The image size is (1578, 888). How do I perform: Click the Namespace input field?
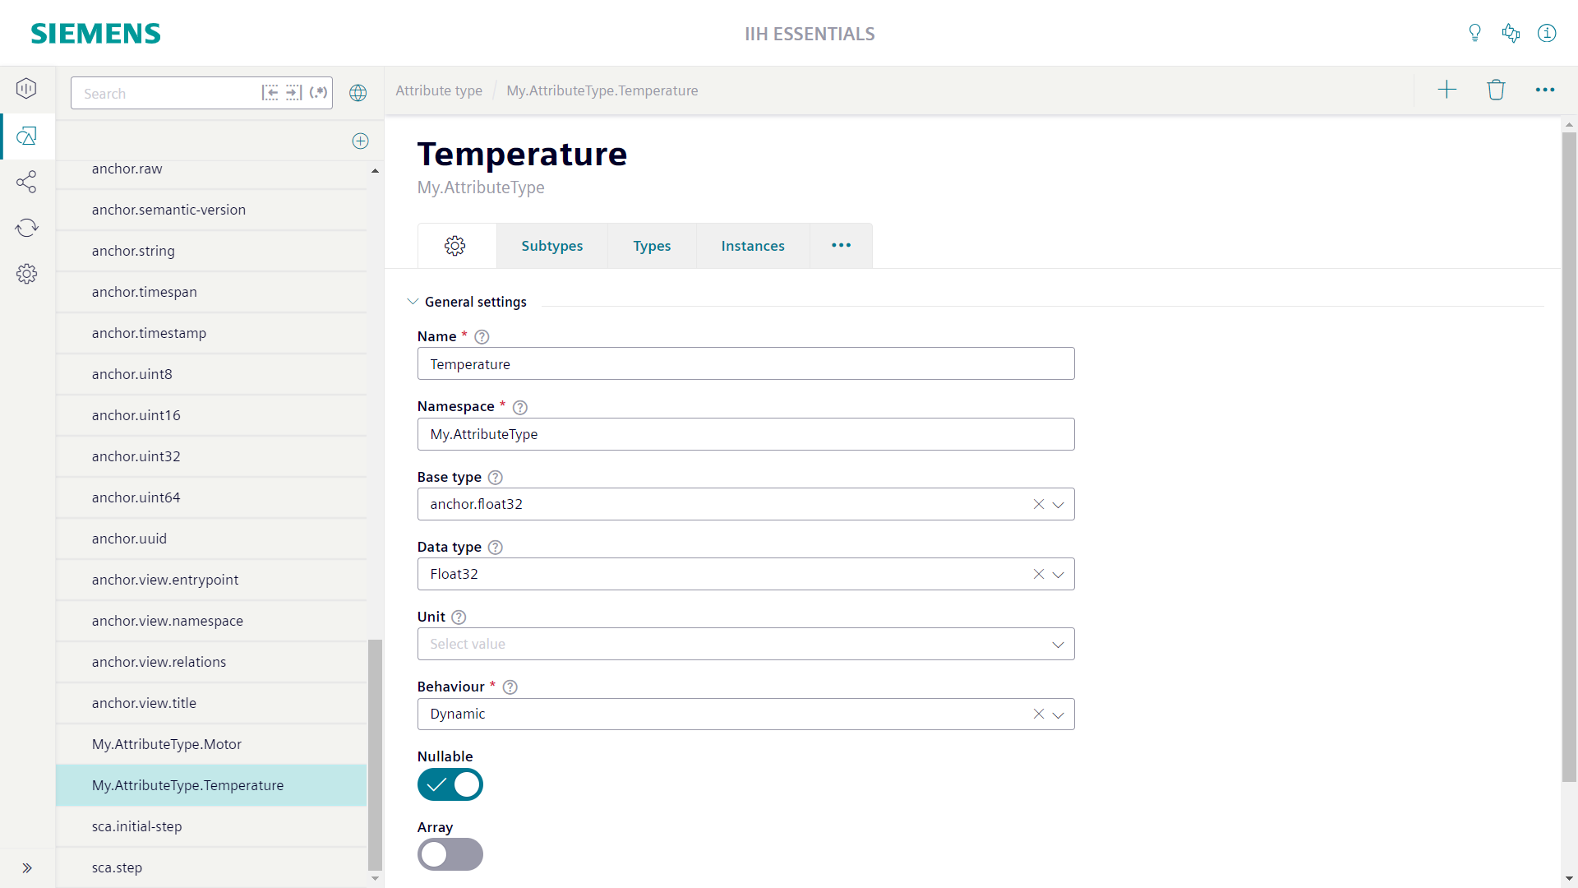pos(745,434)
